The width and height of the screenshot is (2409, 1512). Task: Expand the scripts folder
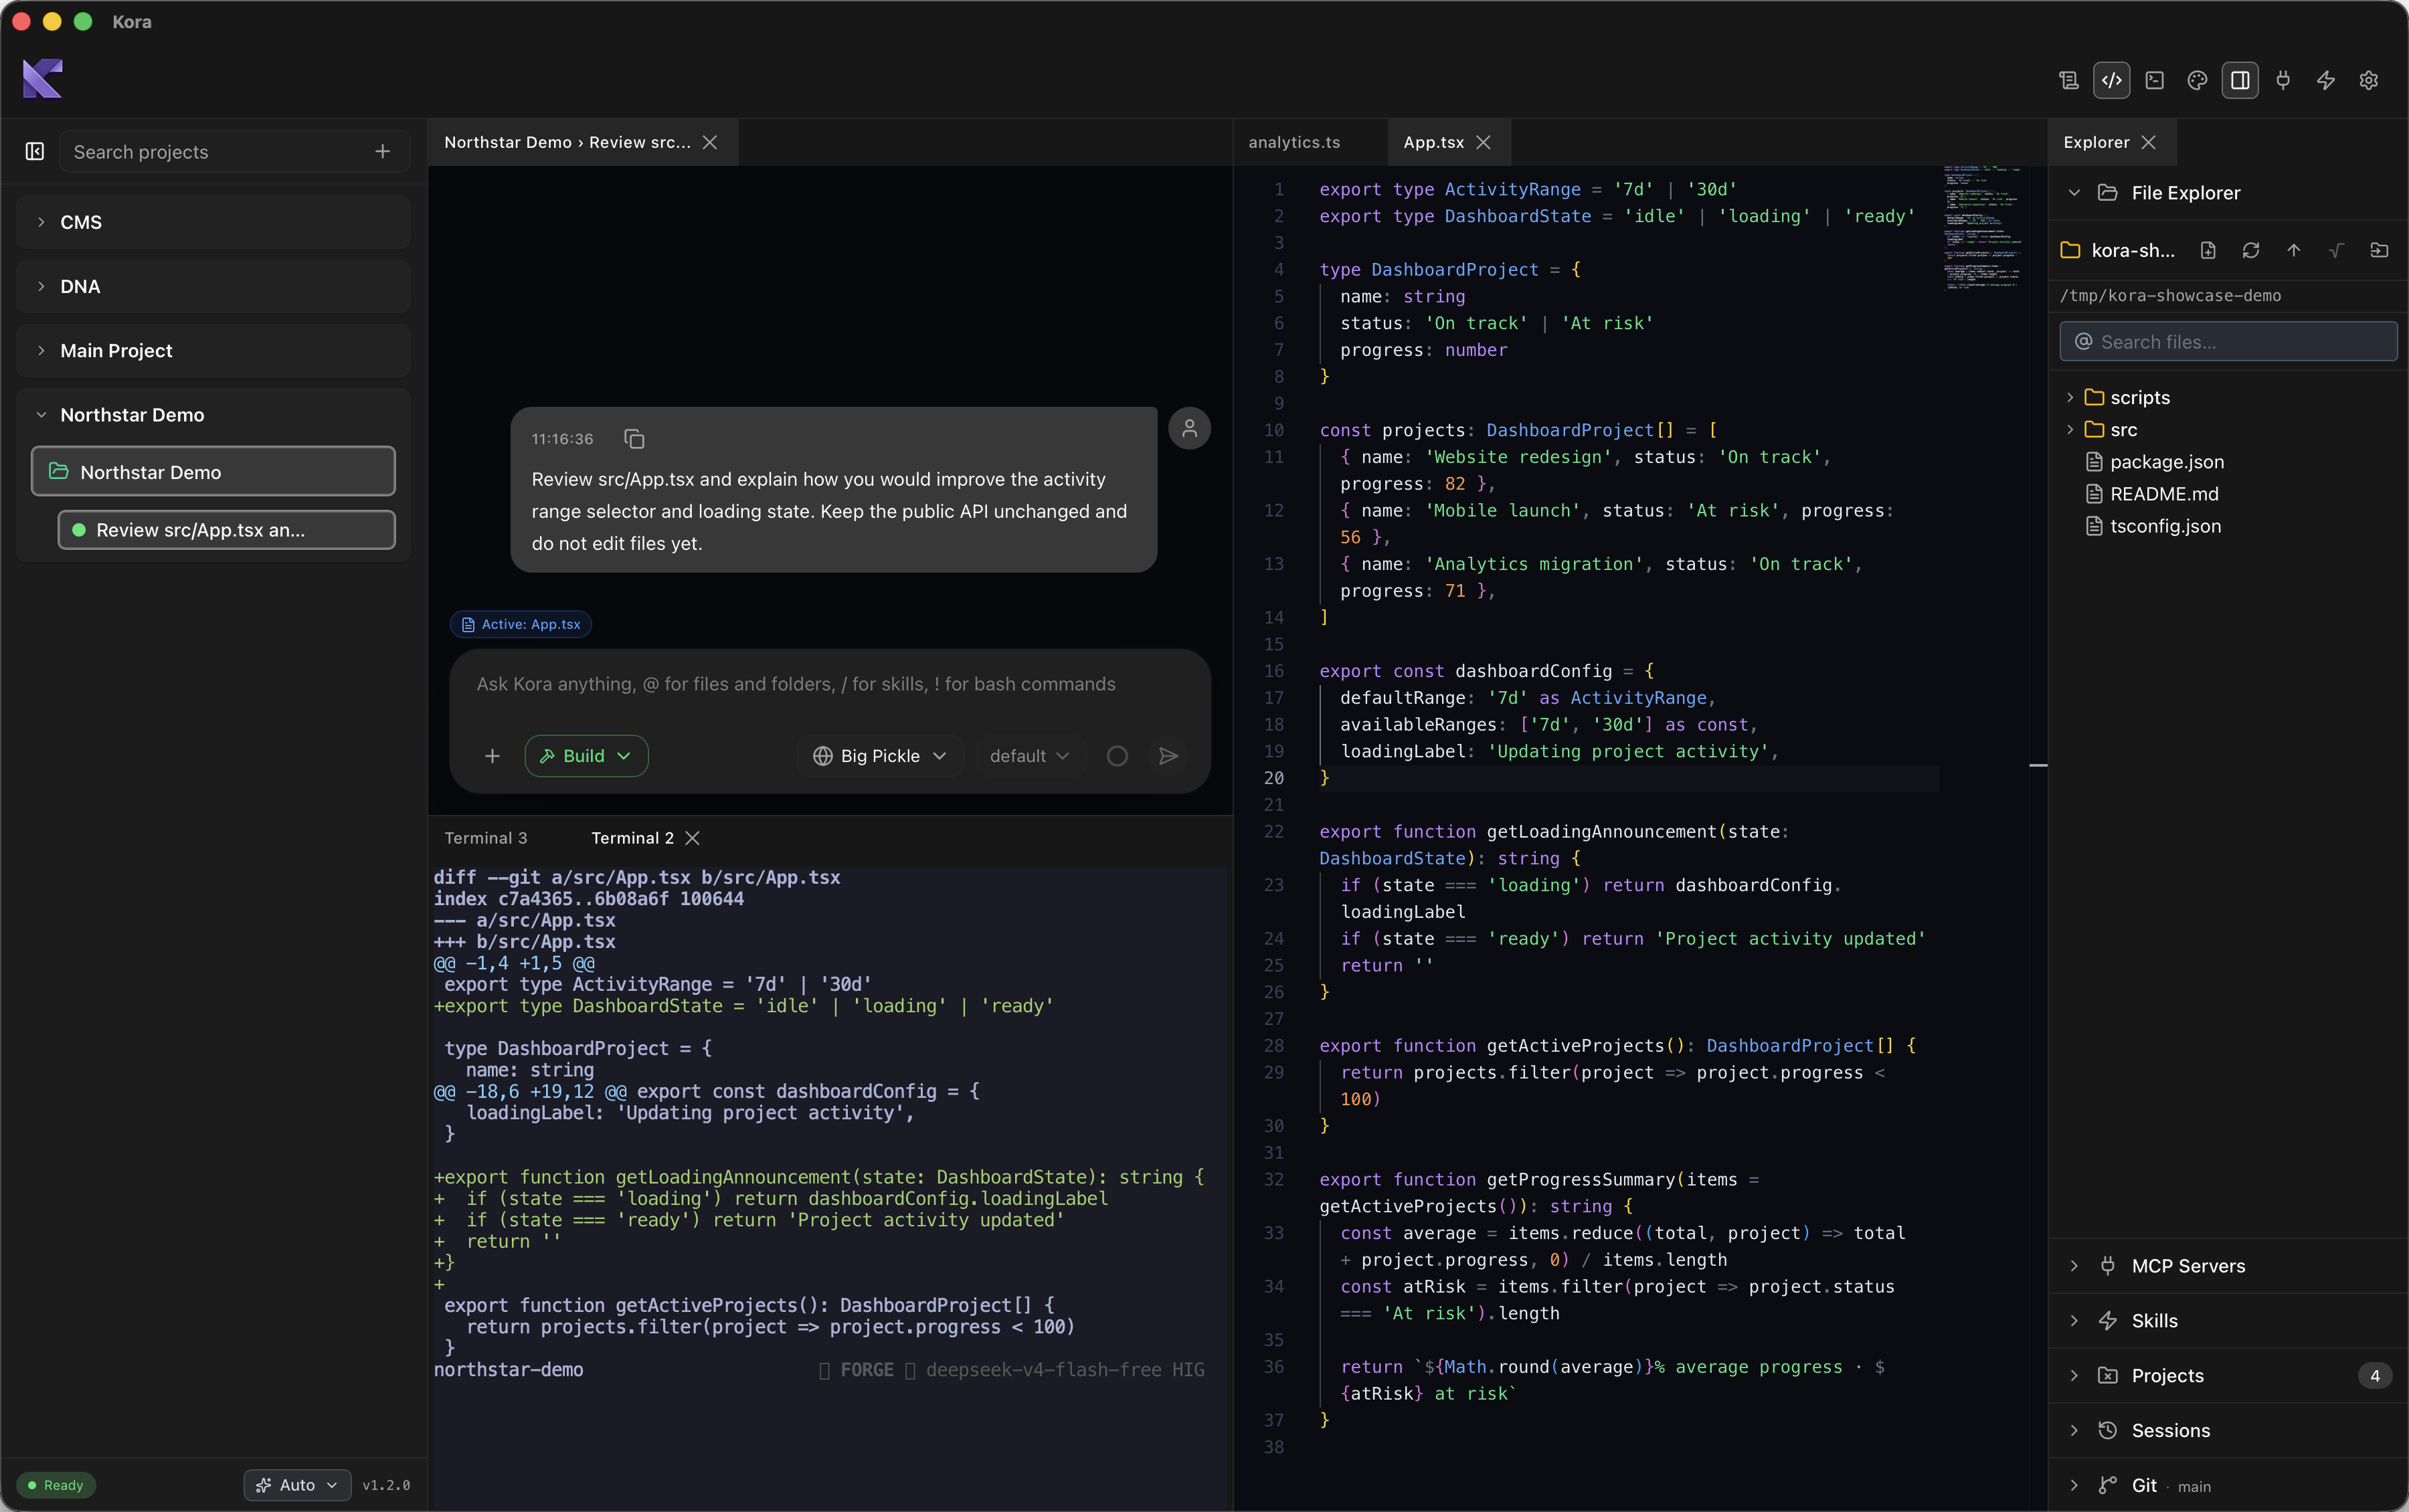2228,397
